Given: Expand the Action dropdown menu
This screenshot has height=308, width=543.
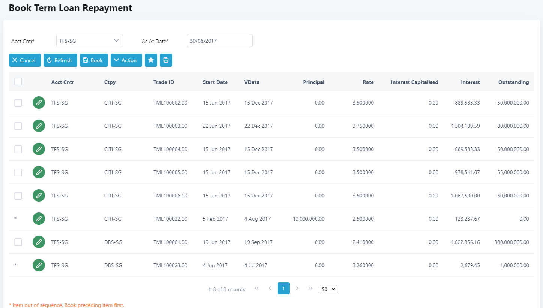Looking at the screenshot, I should 126,60.
